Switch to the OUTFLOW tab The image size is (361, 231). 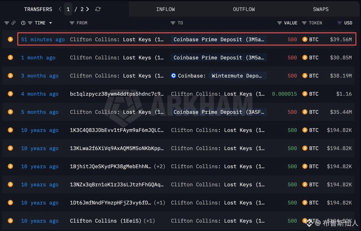click(x=244, y=9)
